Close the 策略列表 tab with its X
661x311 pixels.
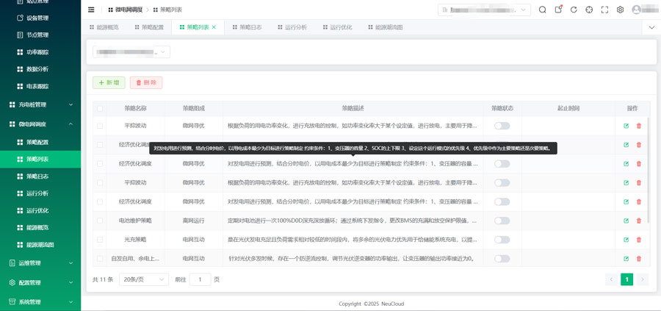pos(214,27)
